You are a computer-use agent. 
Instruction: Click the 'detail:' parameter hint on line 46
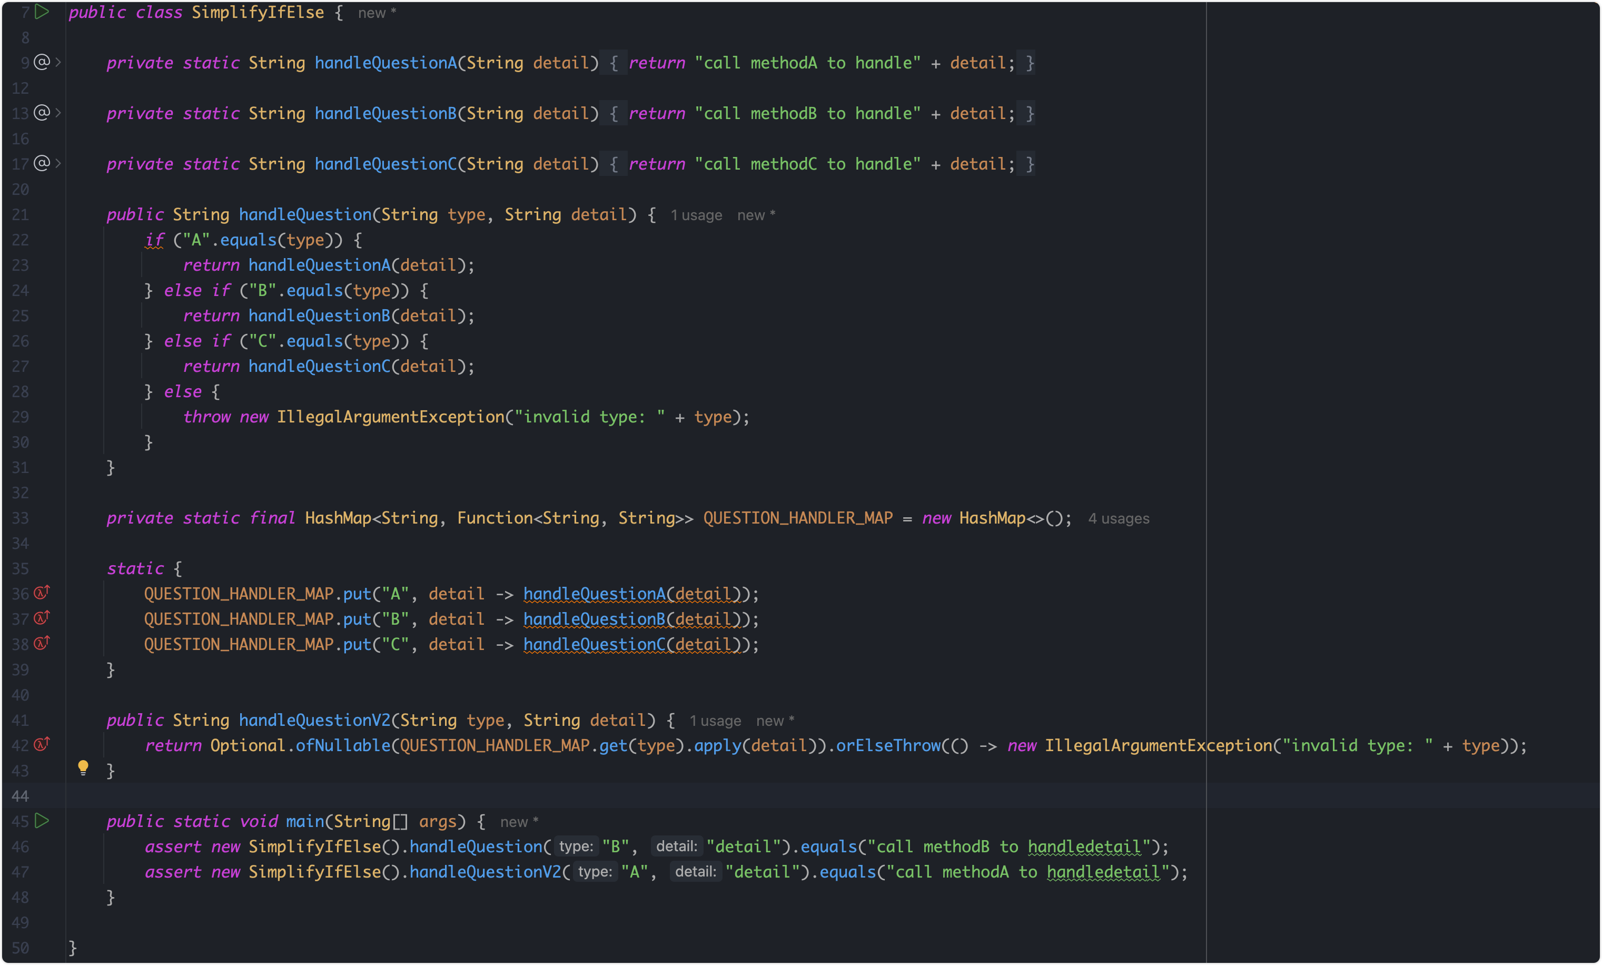tap(676, 846)
